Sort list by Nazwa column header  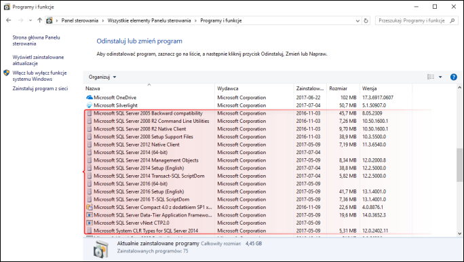coord(93,88)
